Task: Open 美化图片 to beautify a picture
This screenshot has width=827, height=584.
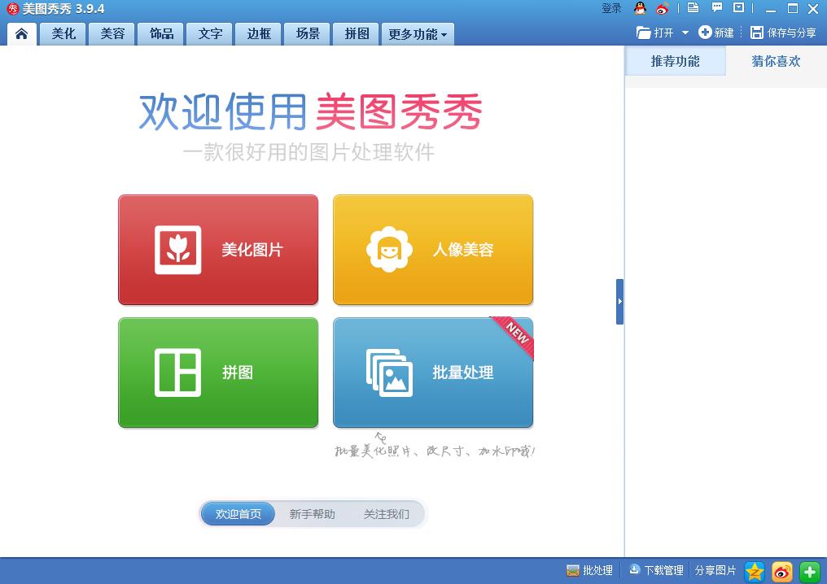Action: click(218, 249)
